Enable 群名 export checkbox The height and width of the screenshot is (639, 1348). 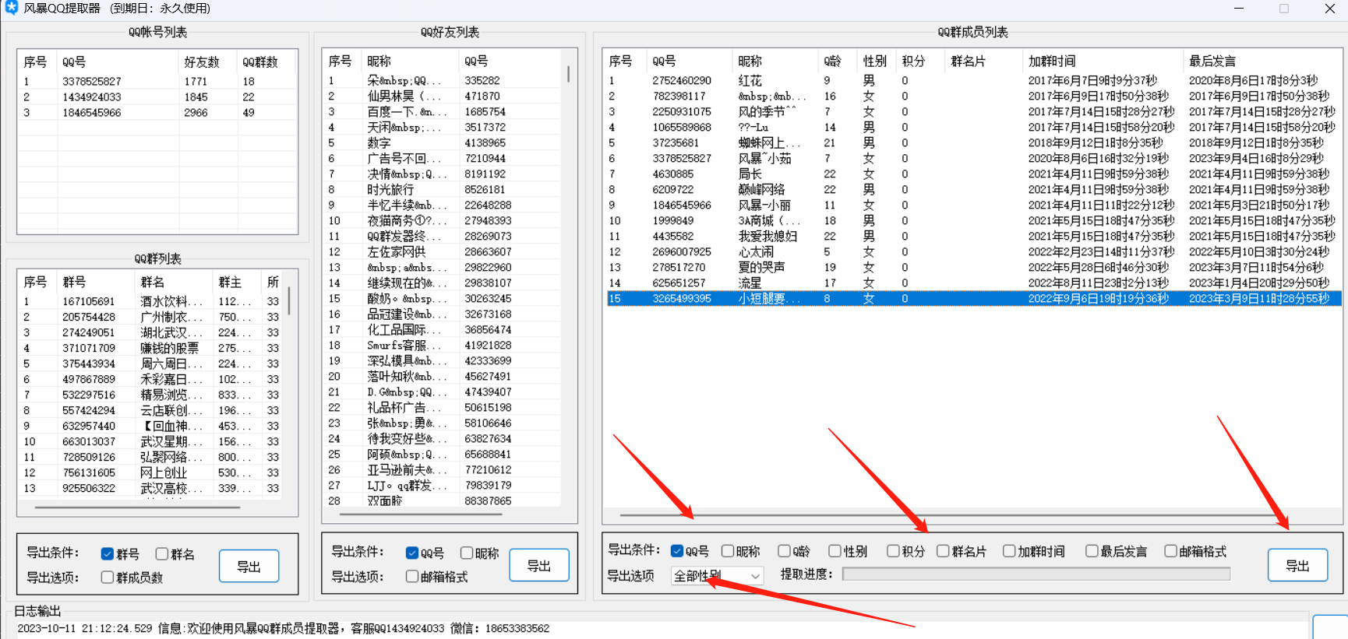(162, 554)
